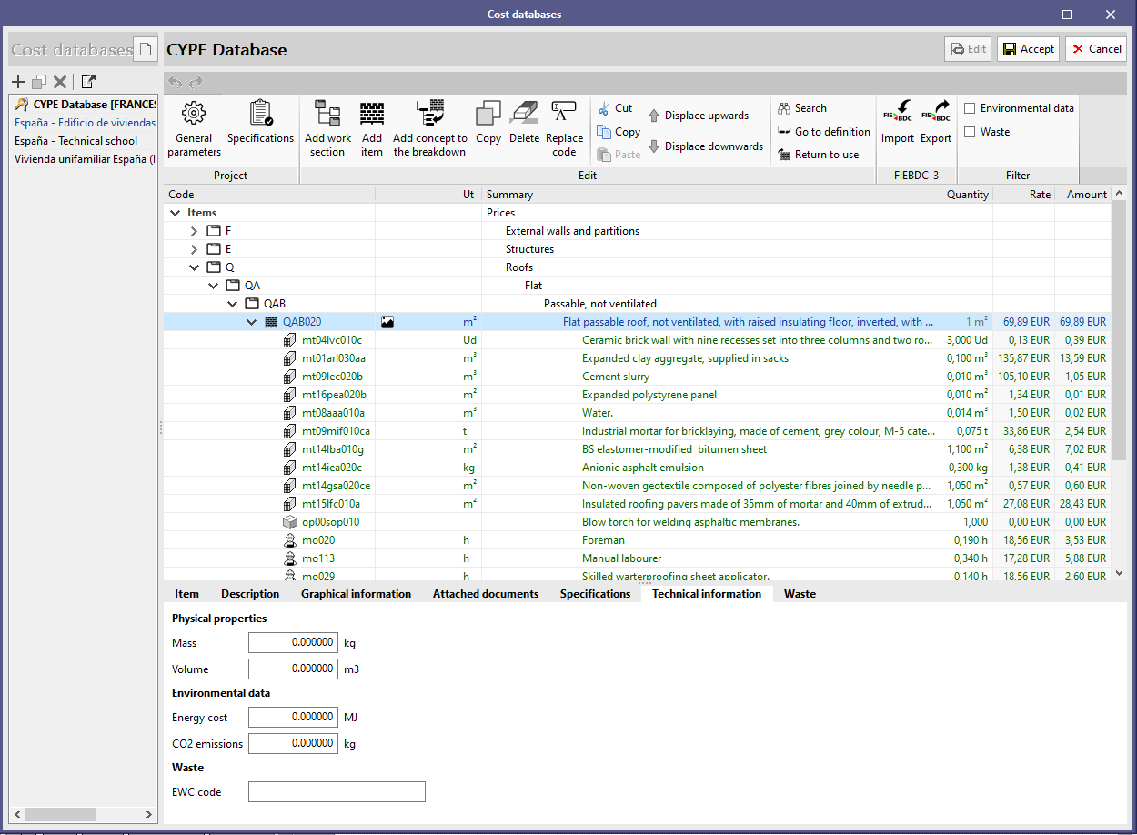Image resolution: width=1137 pixels, height=835 pixels.
Task: Click in the Volume input field
Action: pos(293,669)
